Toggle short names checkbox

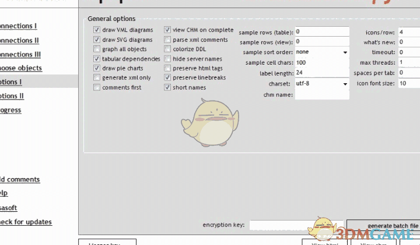[167, 87]
